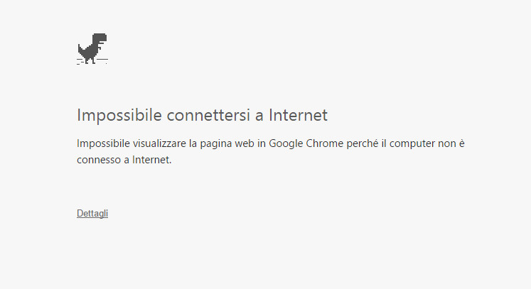Click the word "non" in the description
The width and height of the screenshot is (531, 289).
click(447, 144)
